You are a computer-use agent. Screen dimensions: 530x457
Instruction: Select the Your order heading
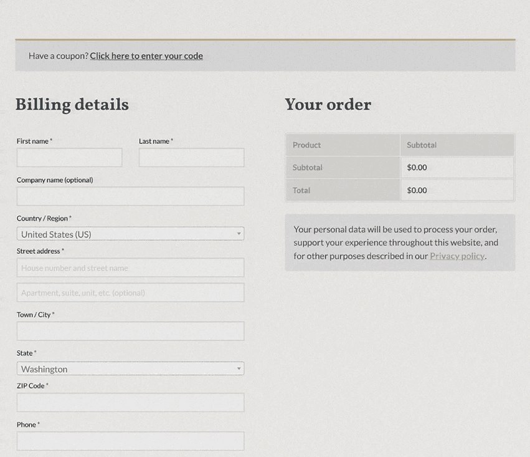coord(328,104)
